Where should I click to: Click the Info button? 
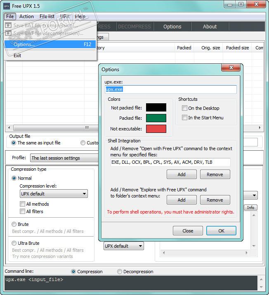pyautogui.click(x=250, y=207)
